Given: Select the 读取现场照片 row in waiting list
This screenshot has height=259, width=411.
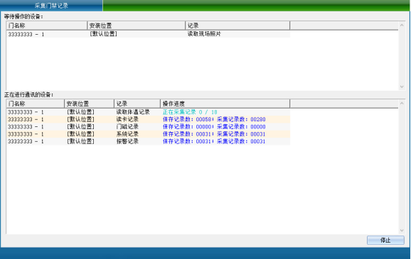Looking at the screenshot, I should [x=148, y=34].
